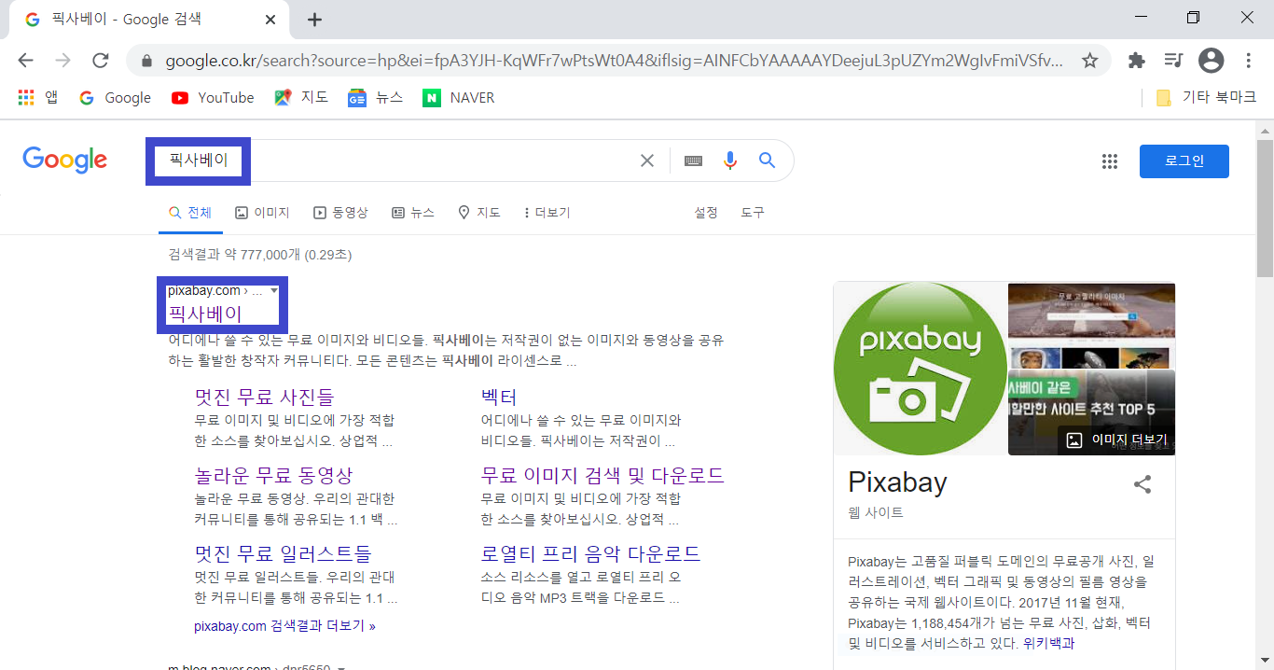
Task: Click the browser forward arrow
Action: pyautogui.click(x=63, y=61)
